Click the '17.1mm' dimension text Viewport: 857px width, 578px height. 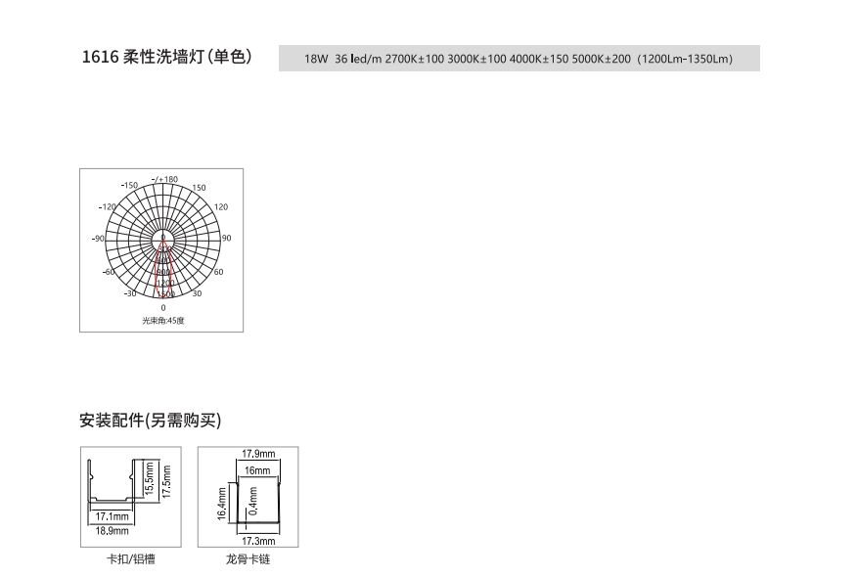click(113, 516)
